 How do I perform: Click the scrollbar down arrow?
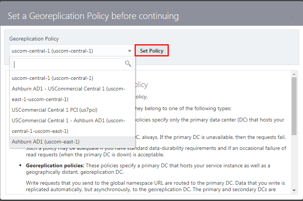tap(294, 190)
